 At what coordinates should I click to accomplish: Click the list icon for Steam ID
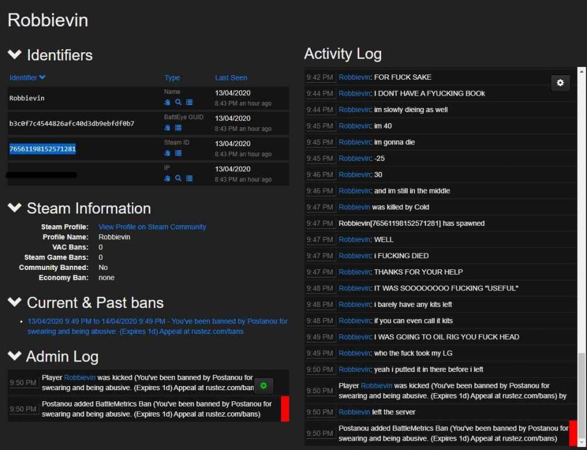tap(178, 153)
